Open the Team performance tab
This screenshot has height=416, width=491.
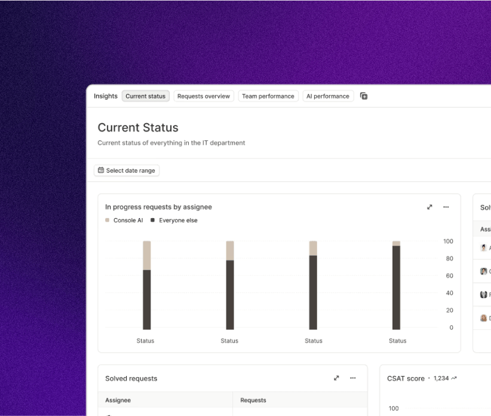[x=268, y=96]
